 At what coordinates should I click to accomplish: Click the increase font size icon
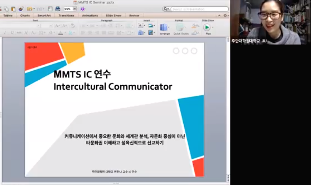click(57, 26)
